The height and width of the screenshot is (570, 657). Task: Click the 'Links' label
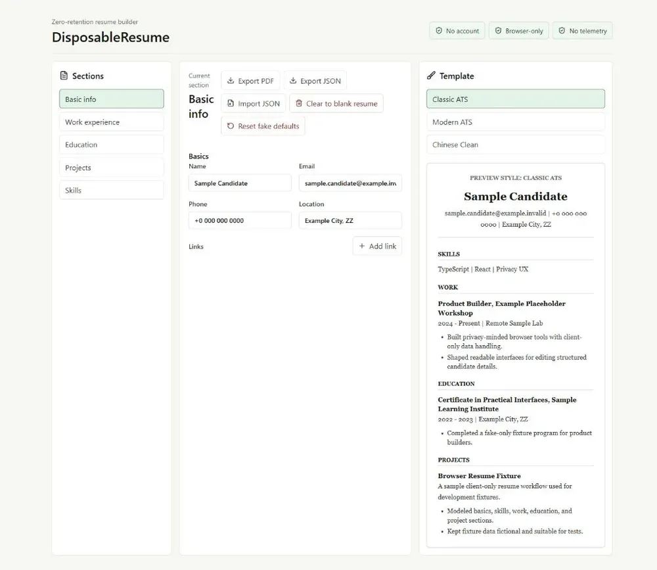pyautogui.click(x=196, y=247)
